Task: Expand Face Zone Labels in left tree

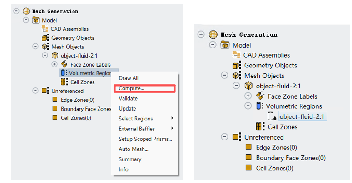Action: [x=55, y=64]
